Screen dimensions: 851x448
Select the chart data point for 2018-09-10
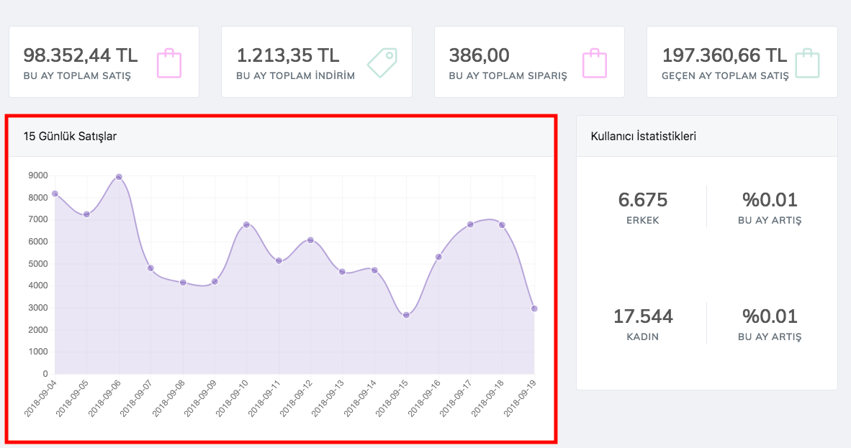(246, 224)
